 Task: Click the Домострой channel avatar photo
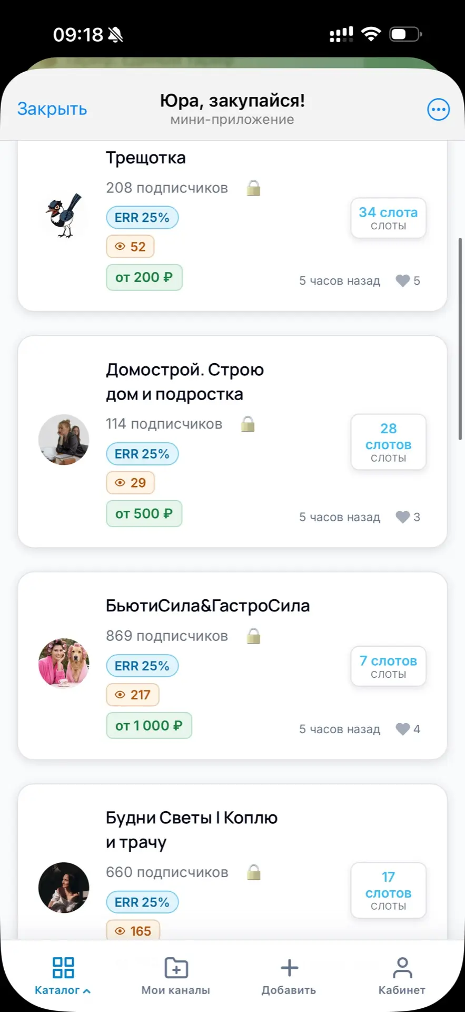coord(64,440)
